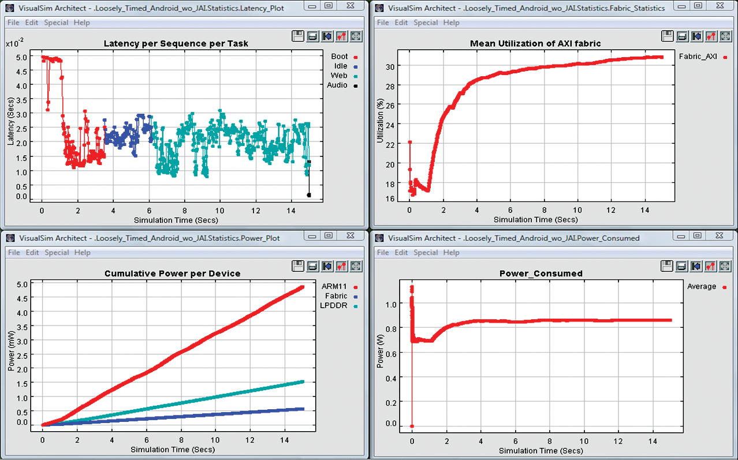This screenshot has height=460, width=738.
Task: Click the save icon in the Latency_Plot window
Action: pos(298,36)
